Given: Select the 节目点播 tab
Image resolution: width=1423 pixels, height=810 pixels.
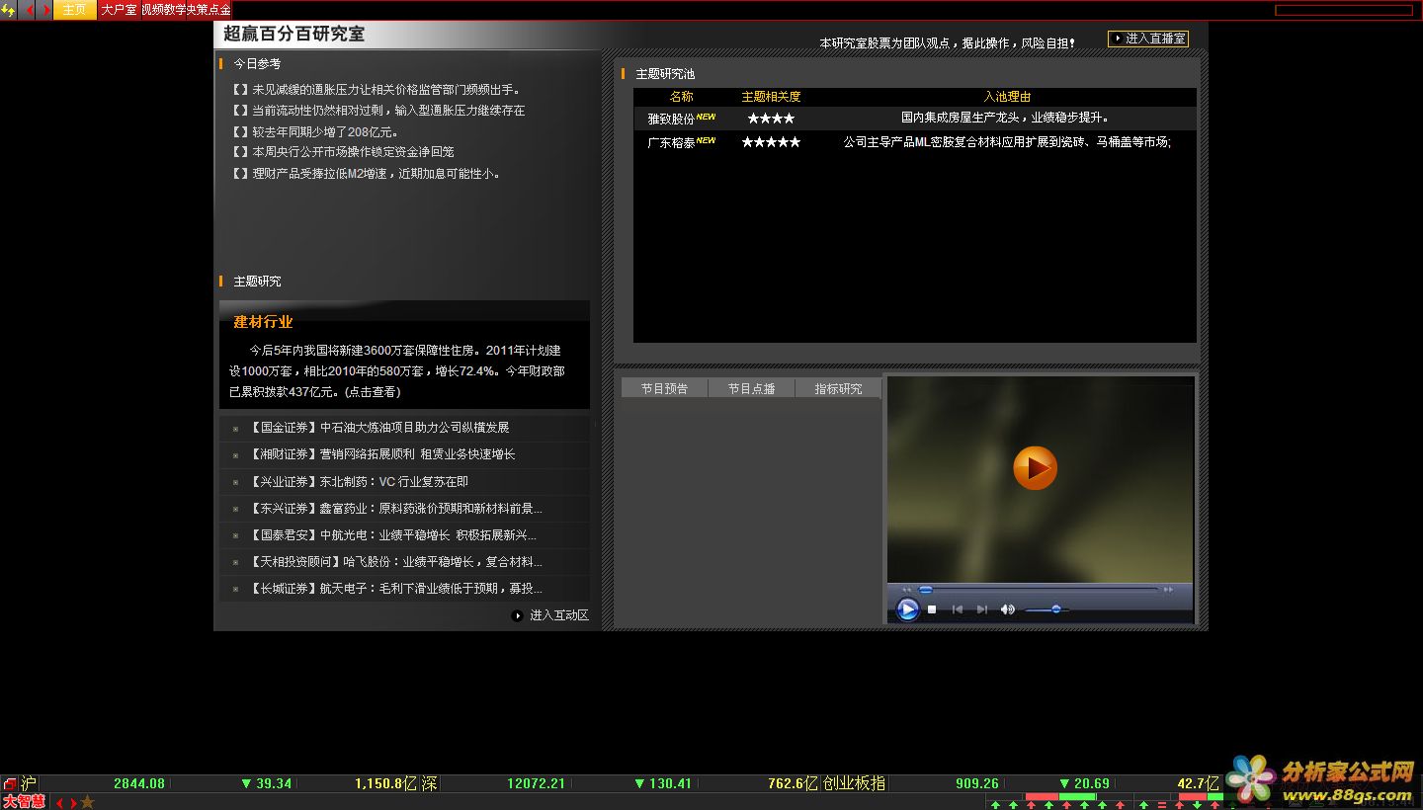Looking at the screenshot, I should click(x=751, y=389).
